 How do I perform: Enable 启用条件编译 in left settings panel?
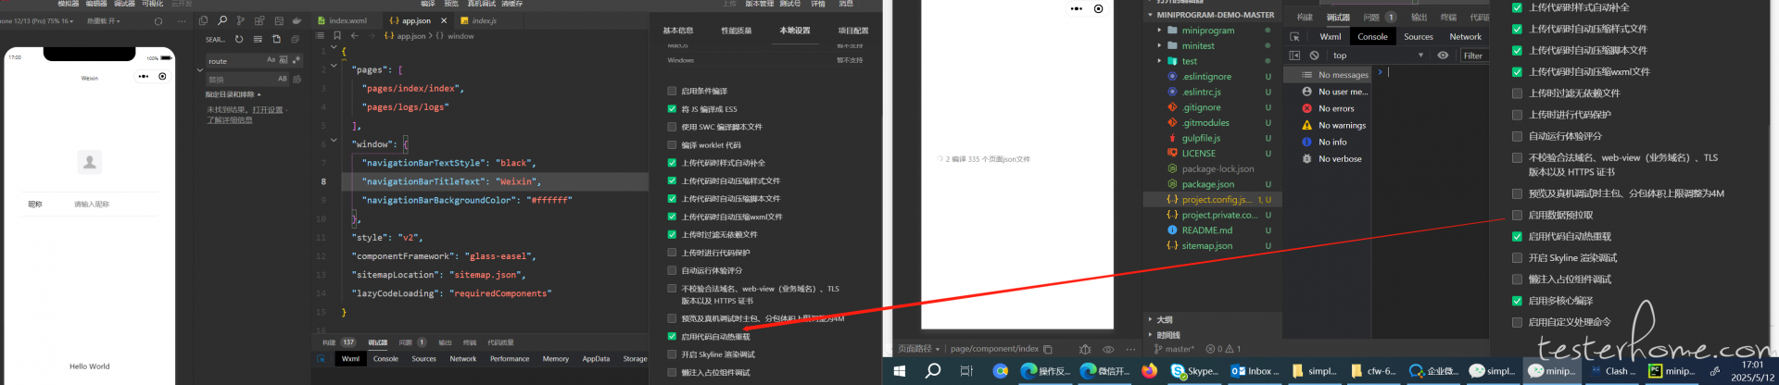point(672,91)
